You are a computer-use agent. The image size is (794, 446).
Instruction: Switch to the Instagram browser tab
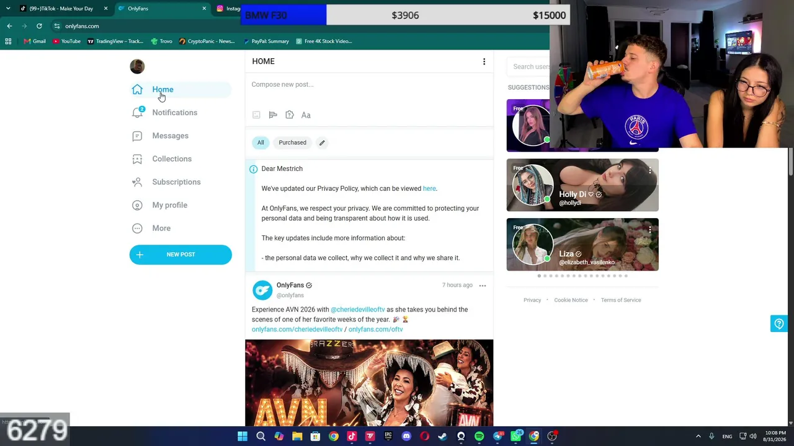tap(228, 9)
